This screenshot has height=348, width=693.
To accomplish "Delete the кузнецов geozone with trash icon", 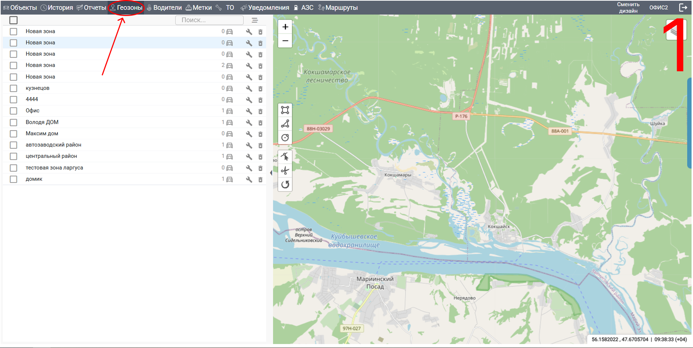I will pyautogui.click(x=260, y=89).
